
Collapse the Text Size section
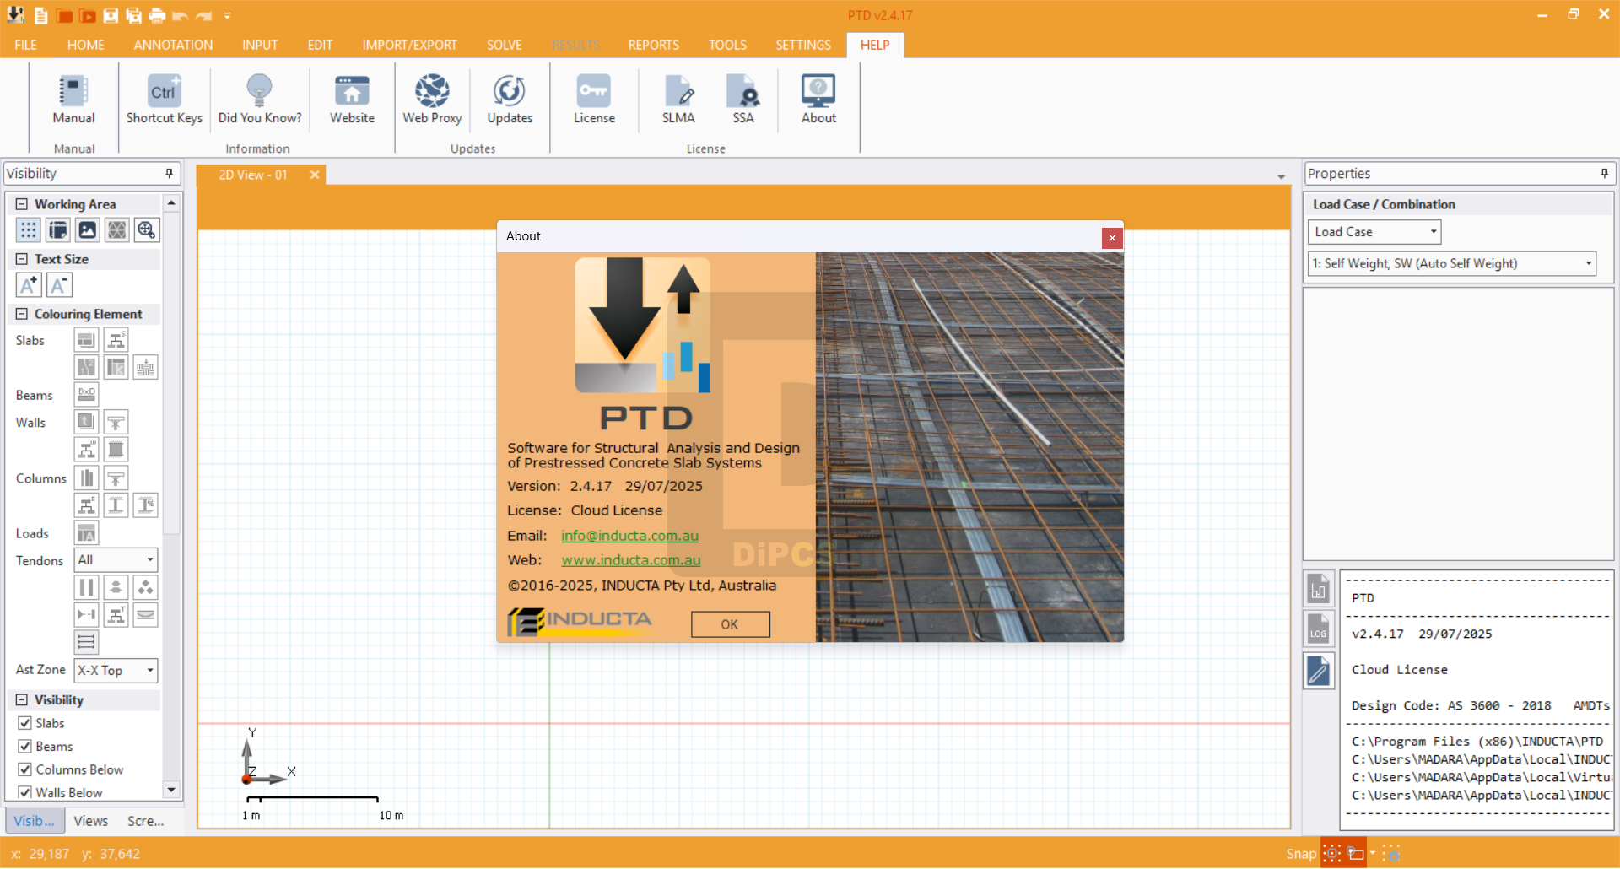click(22, 259)
